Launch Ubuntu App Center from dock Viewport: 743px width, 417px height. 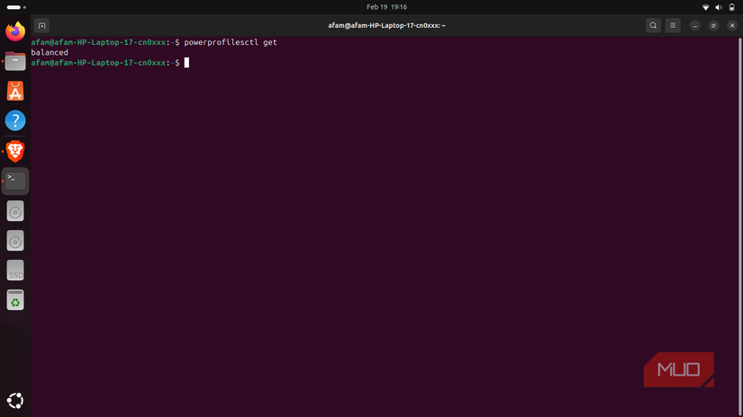click(x=15, y=91)
